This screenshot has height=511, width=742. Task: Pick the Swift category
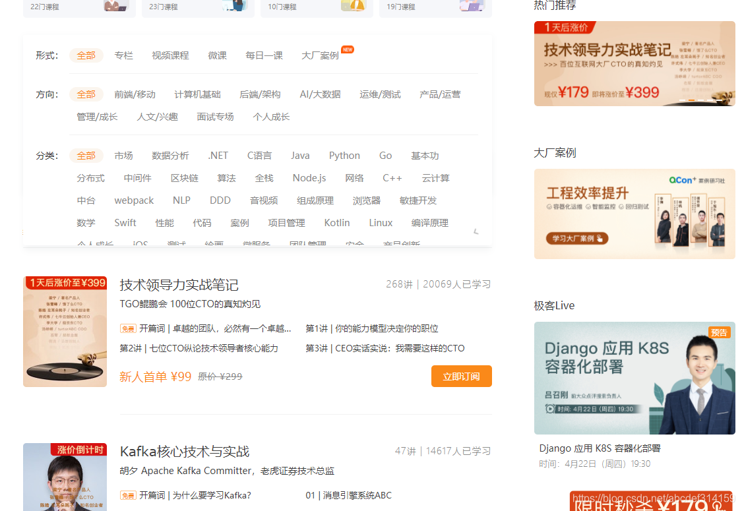pyautogui.click(x=125, y=223)
